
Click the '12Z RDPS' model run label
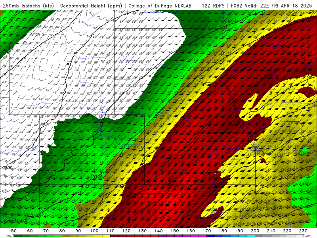tap(213, 6)
